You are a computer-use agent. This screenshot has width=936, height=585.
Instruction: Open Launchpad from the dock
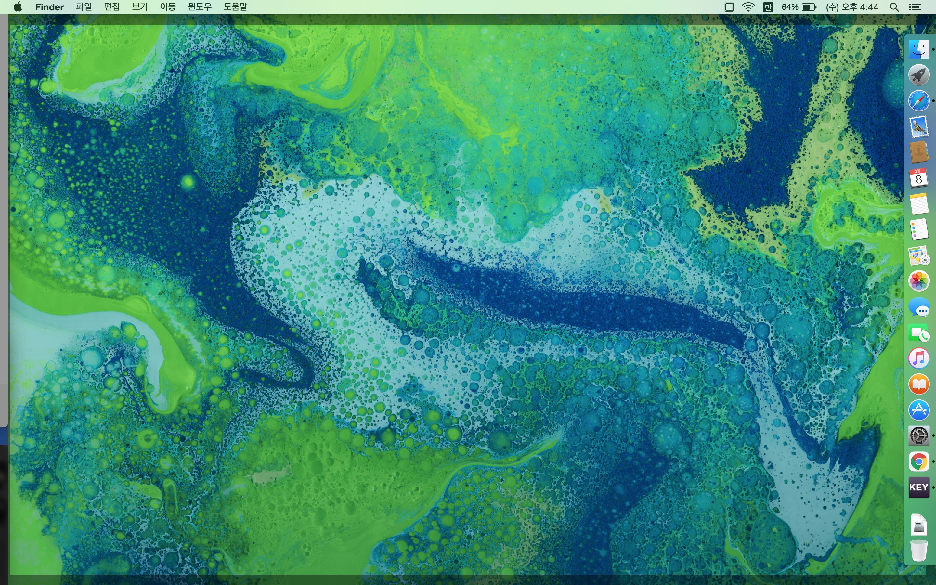pyautogui.click(x=918, y=75)
